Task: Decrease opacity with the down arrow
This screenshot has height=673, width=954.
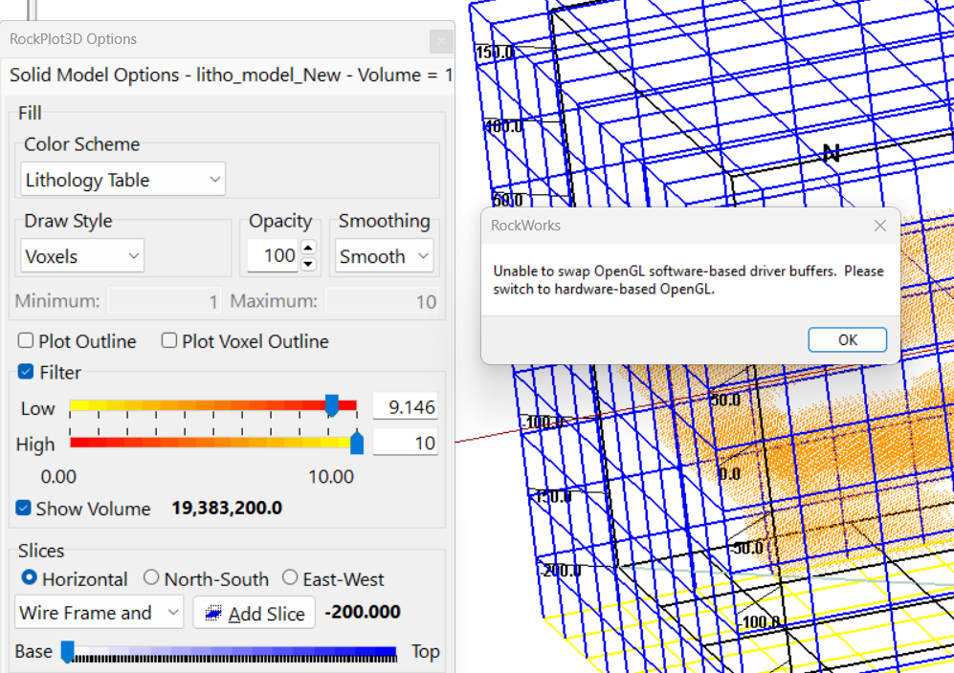Action: (x=308, y=264)
